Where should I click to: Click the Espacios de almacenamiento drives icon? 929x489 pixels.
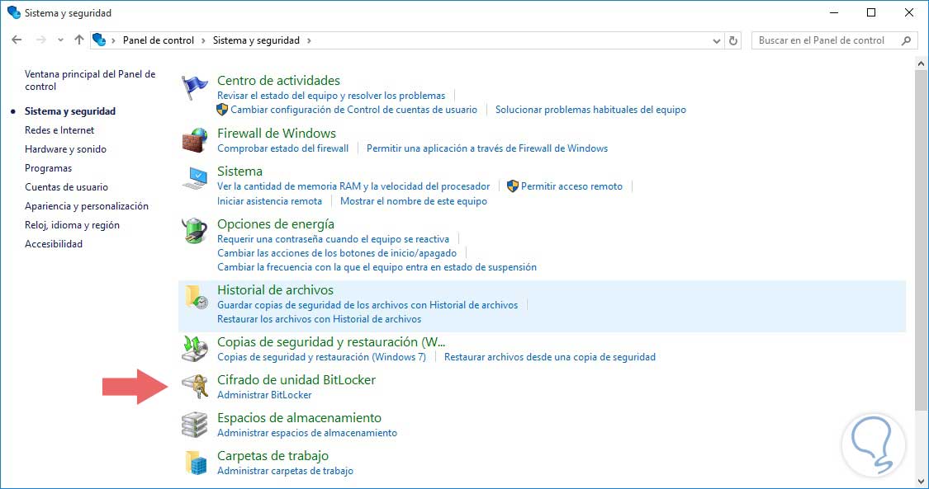pyautogui.click(x=194, y=425)
